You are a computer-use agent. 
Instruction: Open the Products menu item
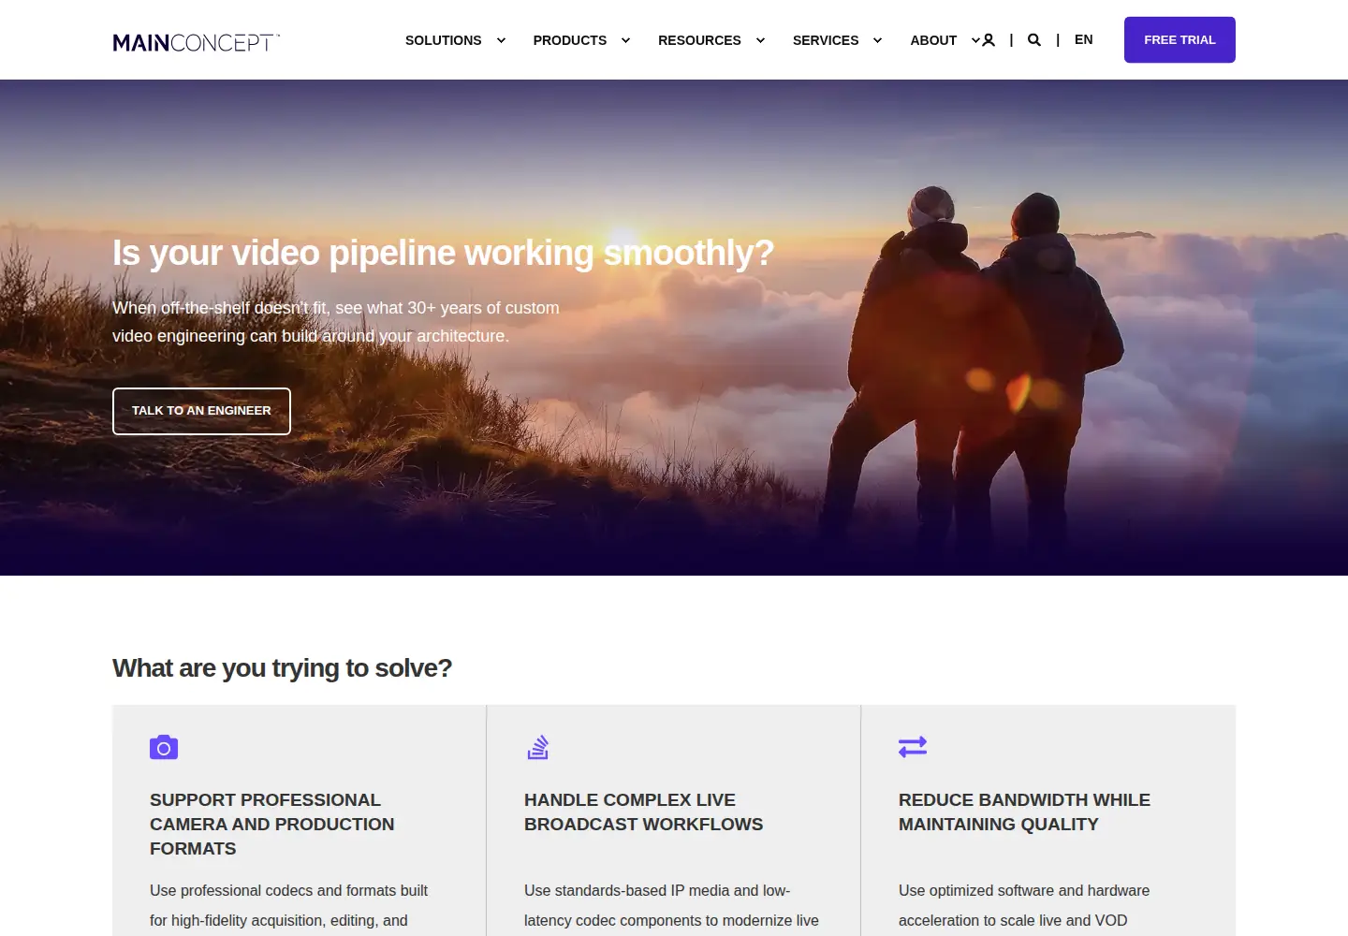[570, 40]
